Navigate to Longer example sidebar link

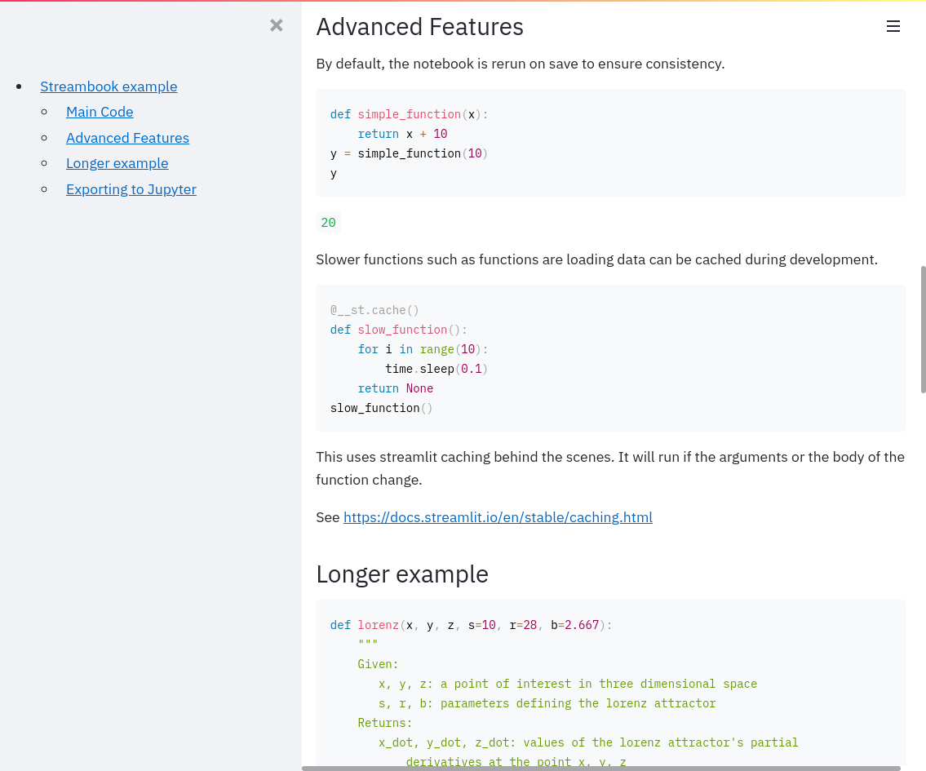117,163
